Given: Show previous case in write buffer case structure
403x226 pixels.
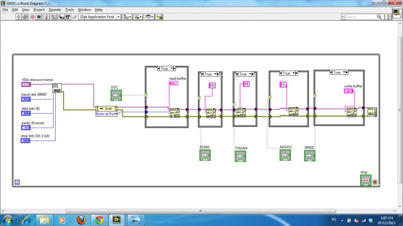Looking at the screenshot, I should (x=331, y=73).
